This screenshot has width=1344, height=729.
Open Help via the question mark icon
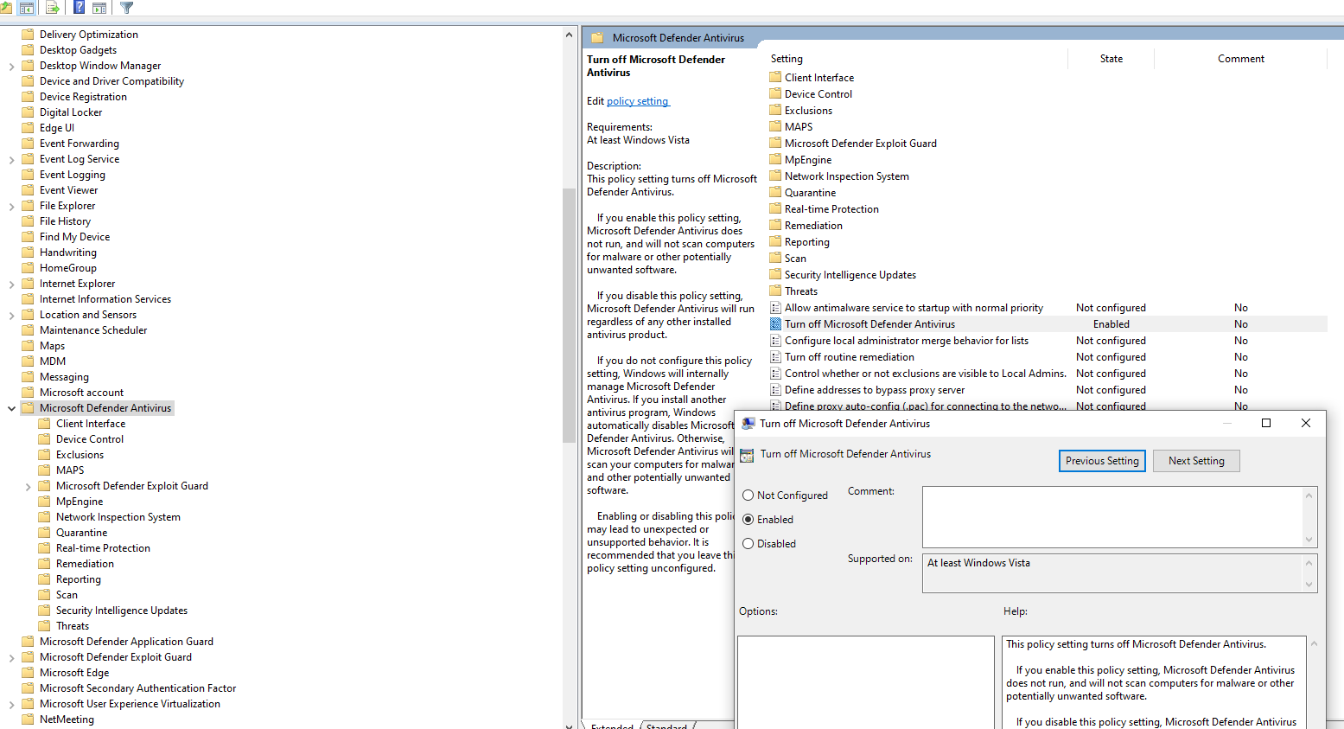tap(80, 8)
